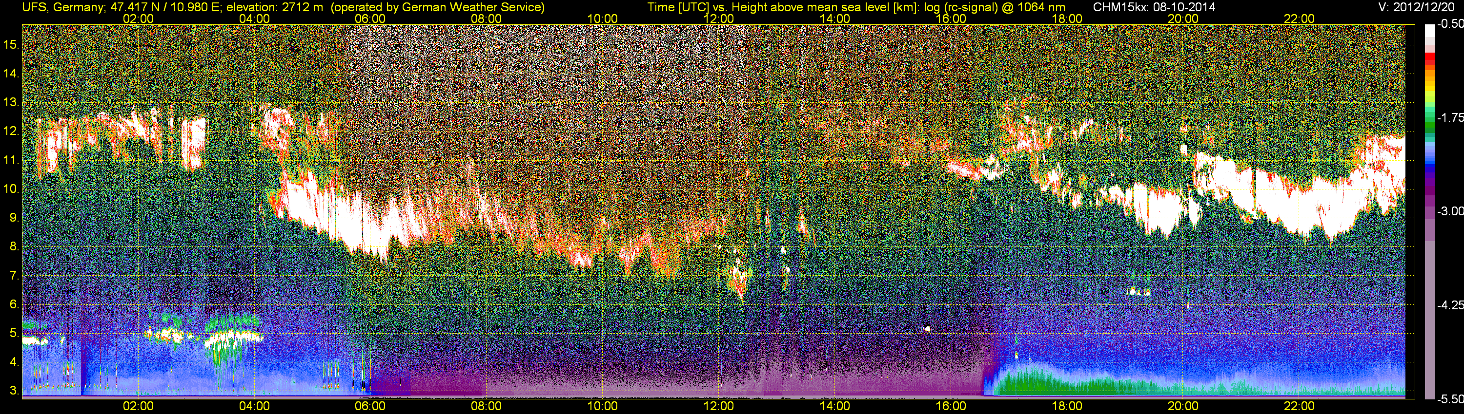Image resolution: width=1464 pixels, height=414 pixels.
Task: Click the '12:00' label on the bottom time axis
Action: (x=718, y=406)
